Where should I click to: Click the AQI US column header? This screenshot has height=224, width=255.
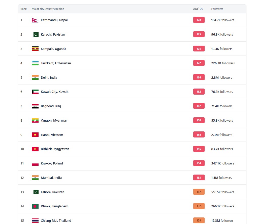click(x=198, y=9)
